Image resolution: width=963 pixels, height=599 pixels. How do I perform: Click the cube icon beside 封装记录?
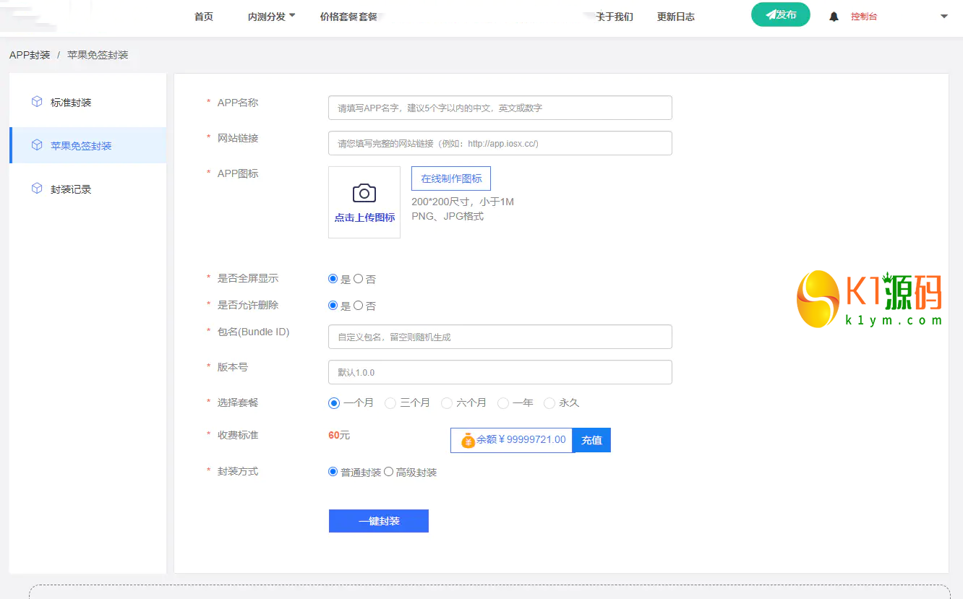pos(37,189)
